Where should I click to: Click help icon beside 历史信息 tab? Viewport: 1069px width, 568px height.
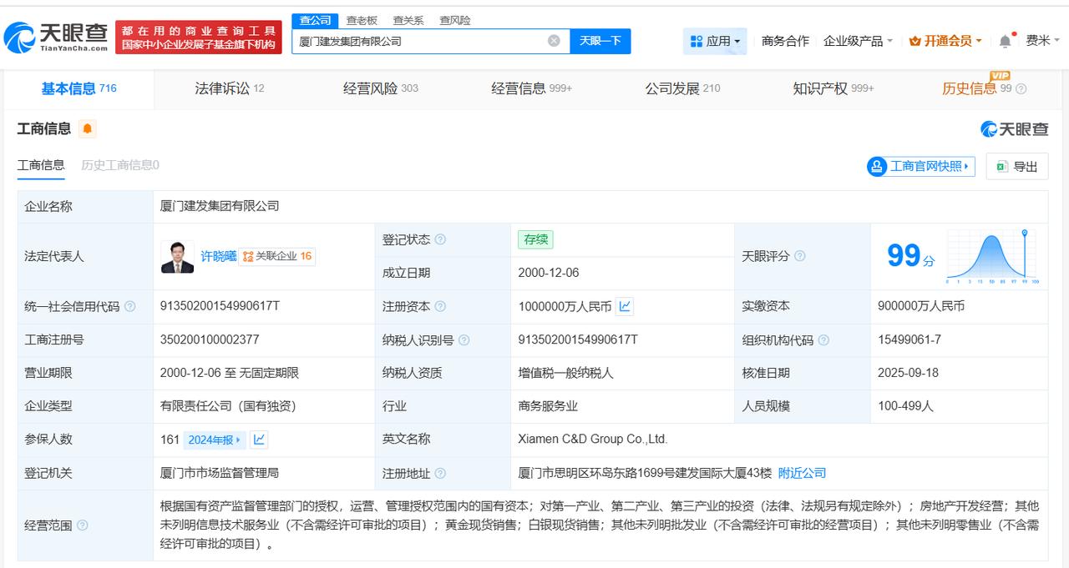click(x=1021, y=88)
